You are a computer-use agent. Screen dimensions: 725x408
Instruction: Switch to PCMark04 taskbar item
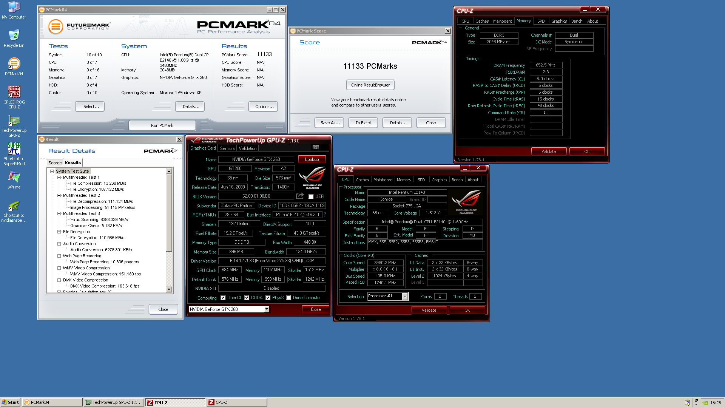(x=52, y=402)
